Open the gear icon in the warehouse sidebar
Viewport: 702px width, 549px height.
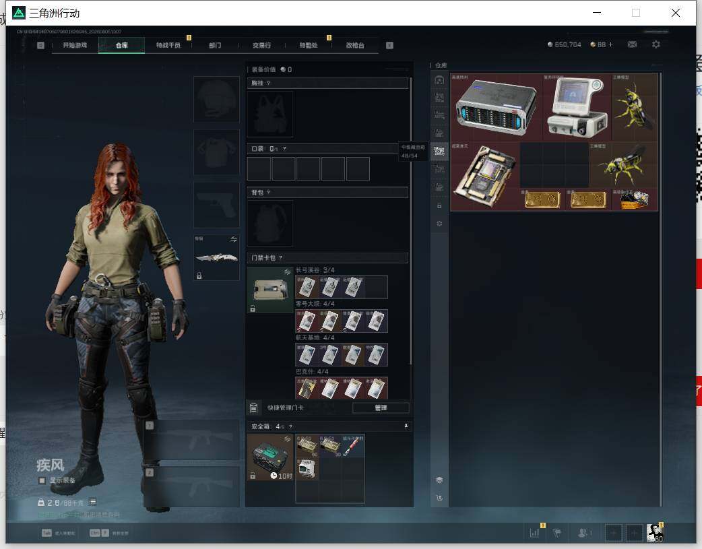pos(439,224)
